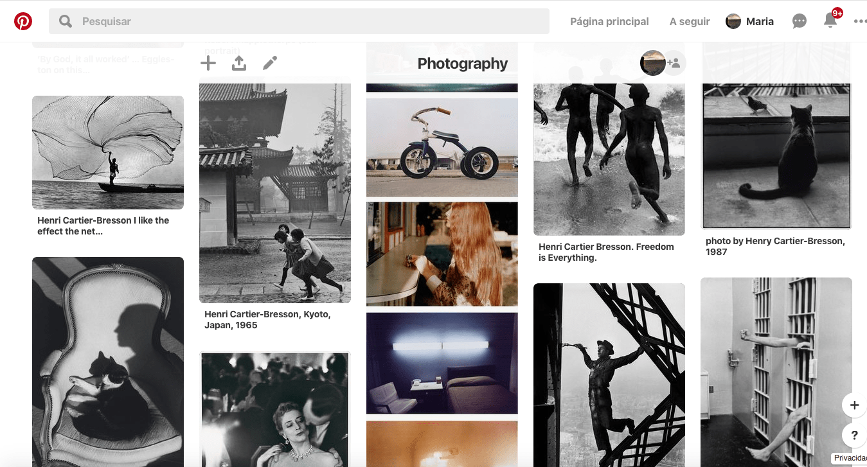The width and height of the screenshot is (867, 467).
Task: Focus the Pesquisar search field
Action: (299, 21)
